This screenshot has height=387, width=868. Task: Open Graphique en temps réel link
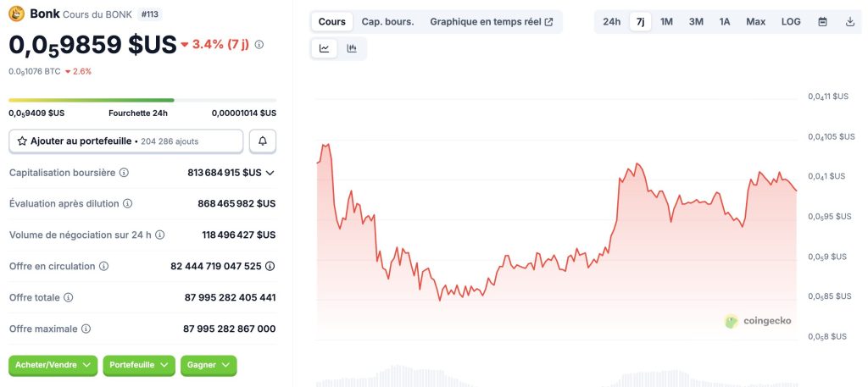pos(491,22)
